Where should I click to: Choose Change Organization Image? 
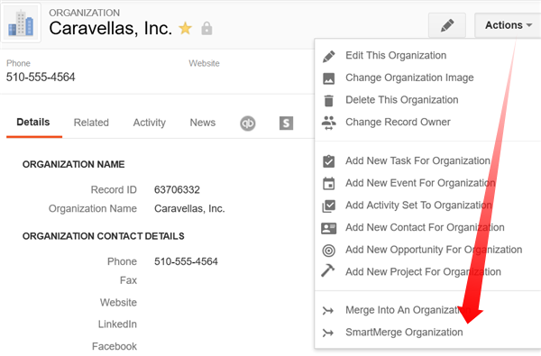point(409,78)
